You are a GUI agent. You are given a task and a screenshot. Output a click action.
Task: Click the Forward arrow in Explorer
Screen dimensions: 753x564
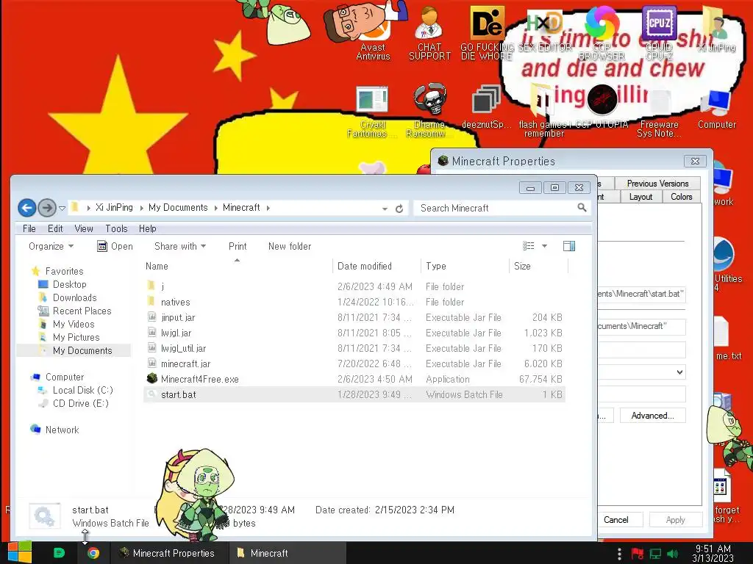tap(46, 208)
